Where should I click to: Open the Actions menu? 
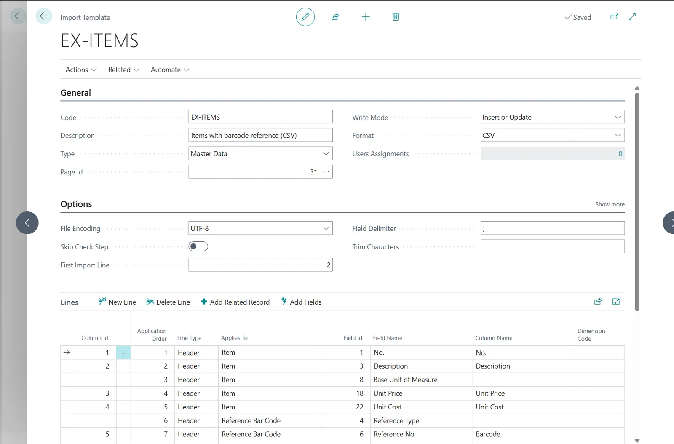tap(81, 70)
